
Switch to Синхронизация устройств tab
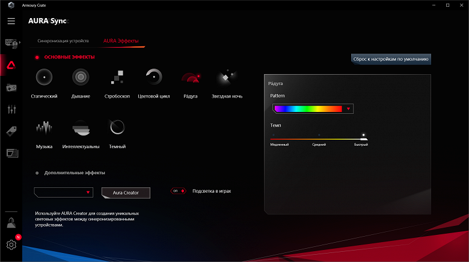(63, 41)
